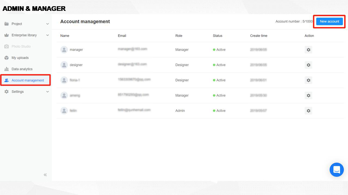Viewport: 348px width, 195px height.
Task: Click the Role column header
Action: pyautogui.click(x=179, y=36)
